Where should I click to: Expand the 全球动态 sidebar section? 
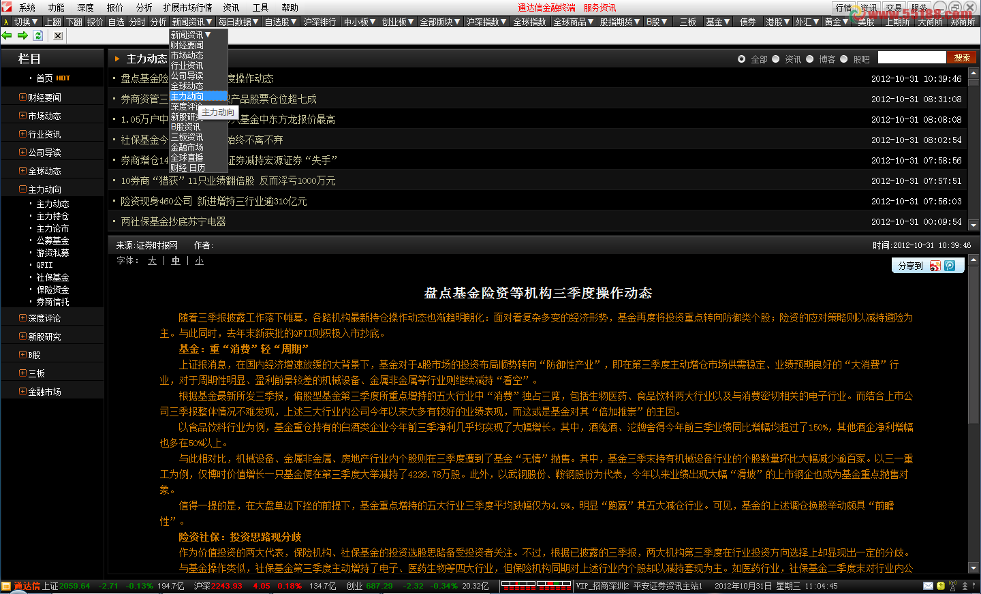coord(22,171)
